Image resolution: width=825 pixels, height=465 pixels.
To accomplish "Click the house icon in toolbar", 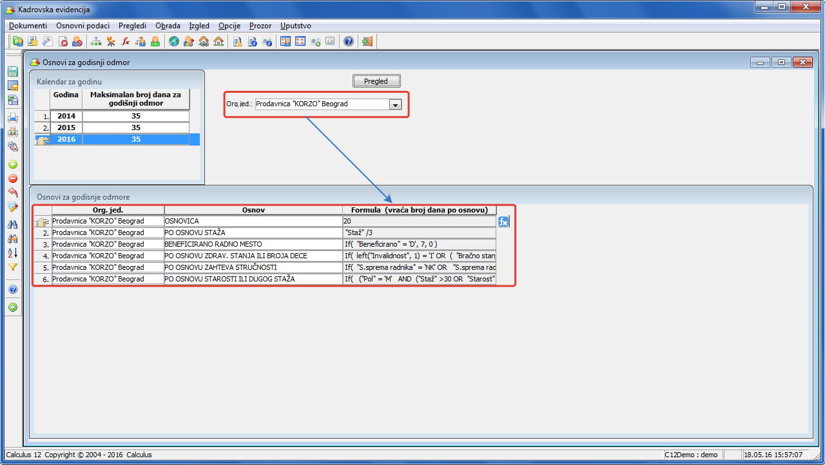I will click(x=218, y=41).
